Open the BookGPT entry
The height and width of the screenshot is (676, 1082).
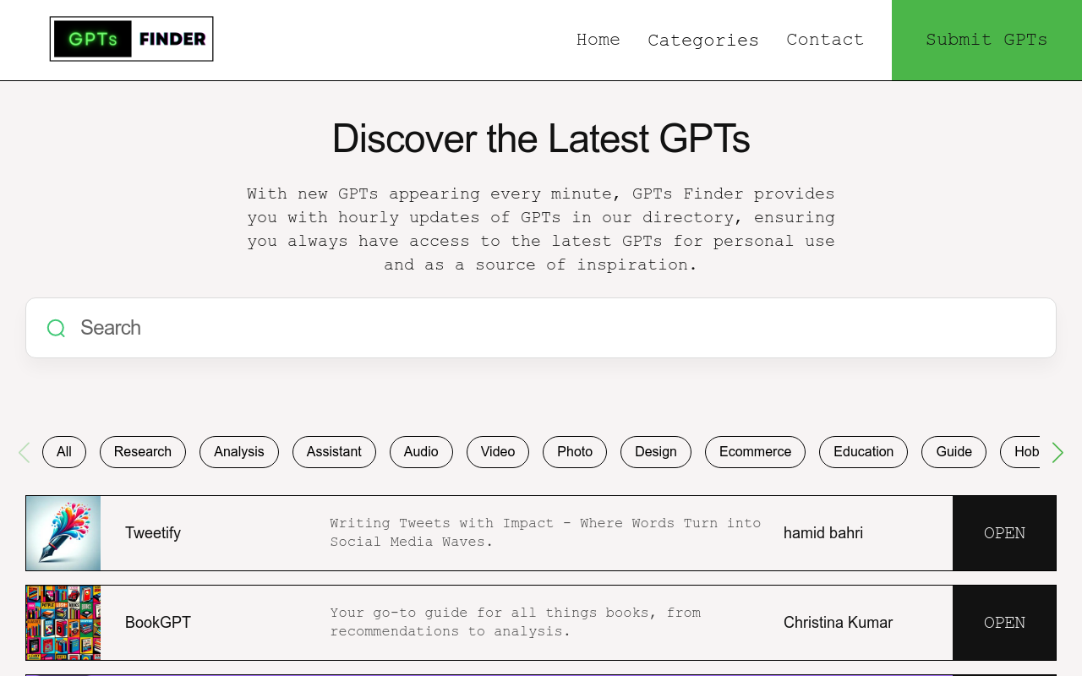tap(1004, 623)
